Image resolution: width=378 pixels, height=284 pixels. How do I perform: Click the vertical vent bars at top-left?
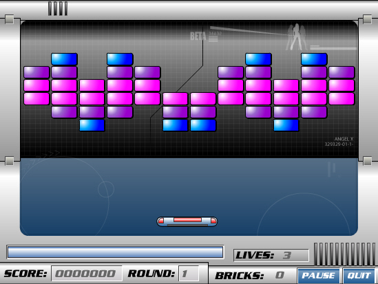(58, 9)
